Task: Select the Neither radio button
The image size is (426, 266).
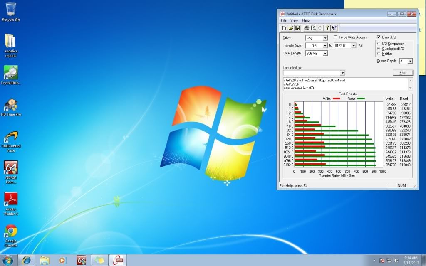Action: coord(379,54)
